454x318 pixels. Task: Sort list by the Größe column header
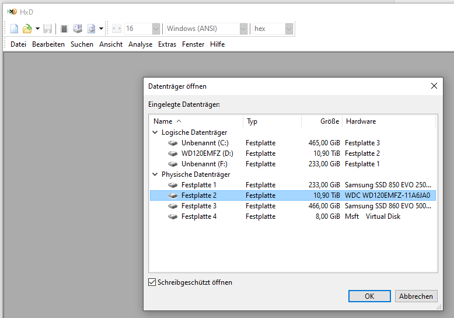click(322, 121)
